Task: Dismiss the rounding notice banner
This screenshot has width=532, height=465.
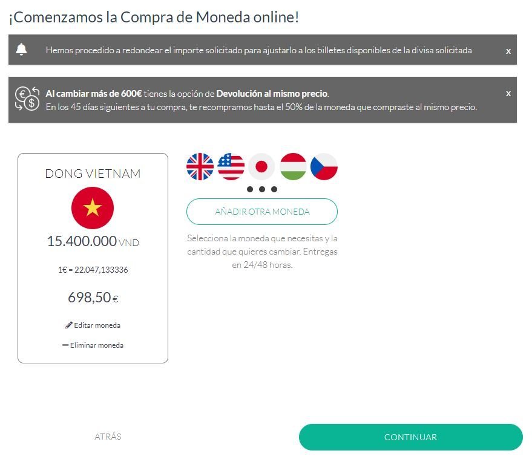Action: tap(508, 51)
